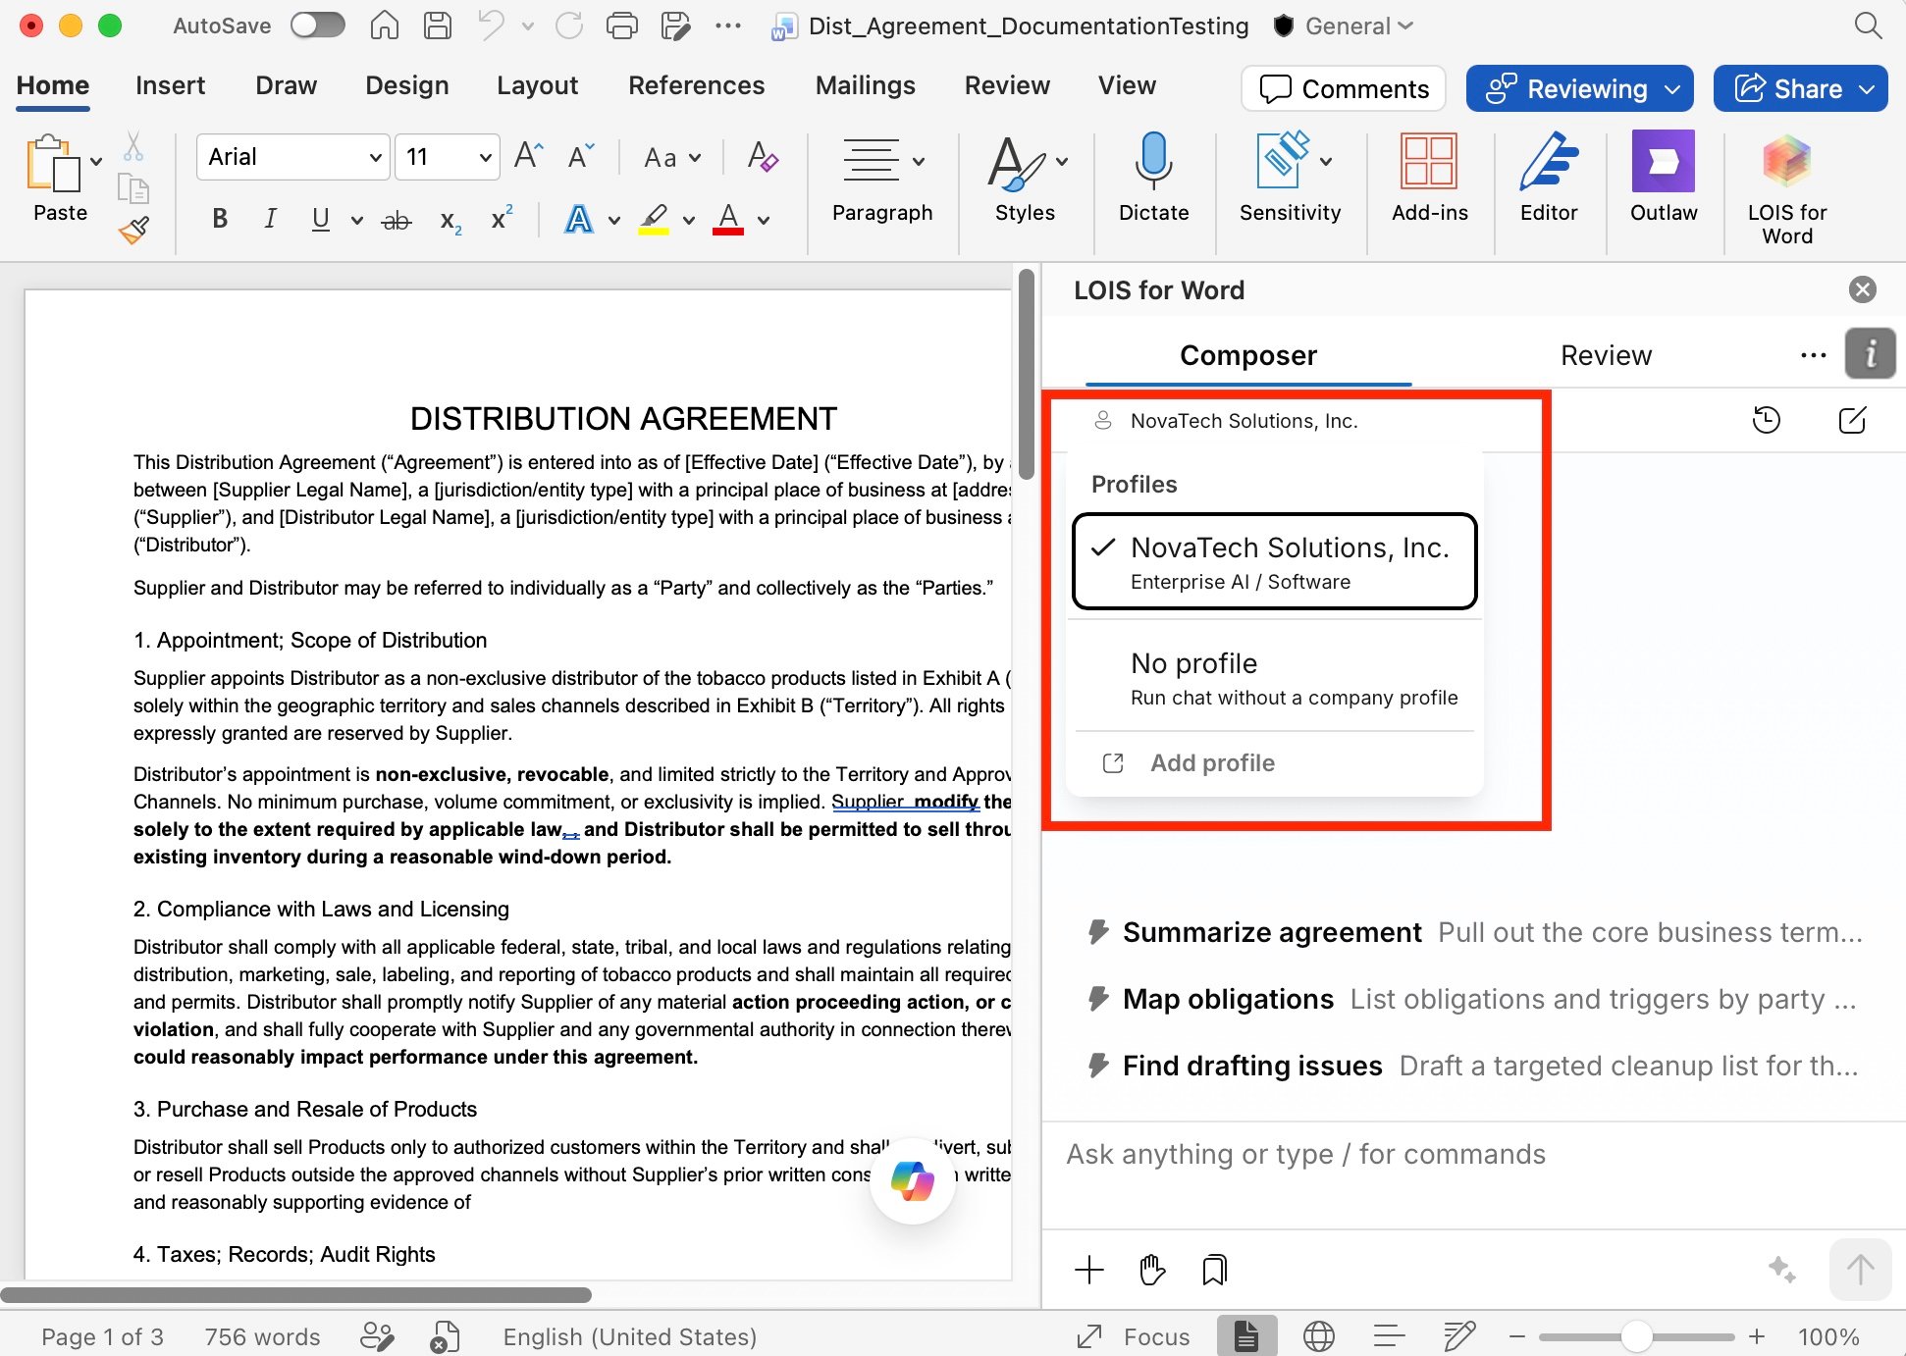1906x1356 pixels.
Task: Toggle Focus mode in status bar
Action: coord(1134,1336)
